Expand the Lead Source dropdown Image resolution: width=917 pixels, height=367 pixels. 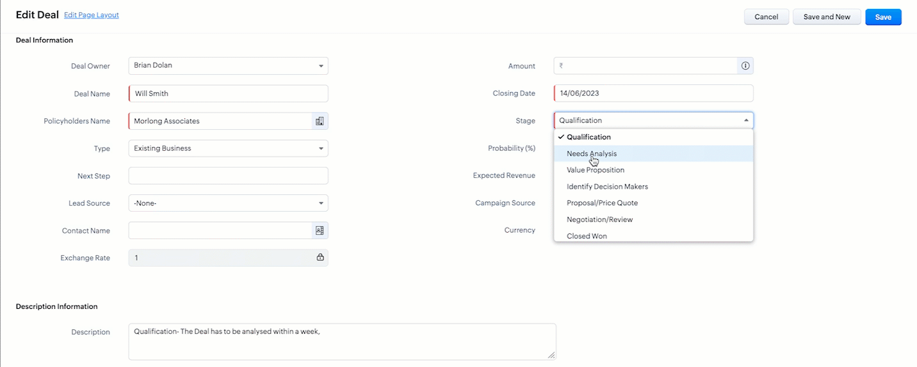[228, 203]
